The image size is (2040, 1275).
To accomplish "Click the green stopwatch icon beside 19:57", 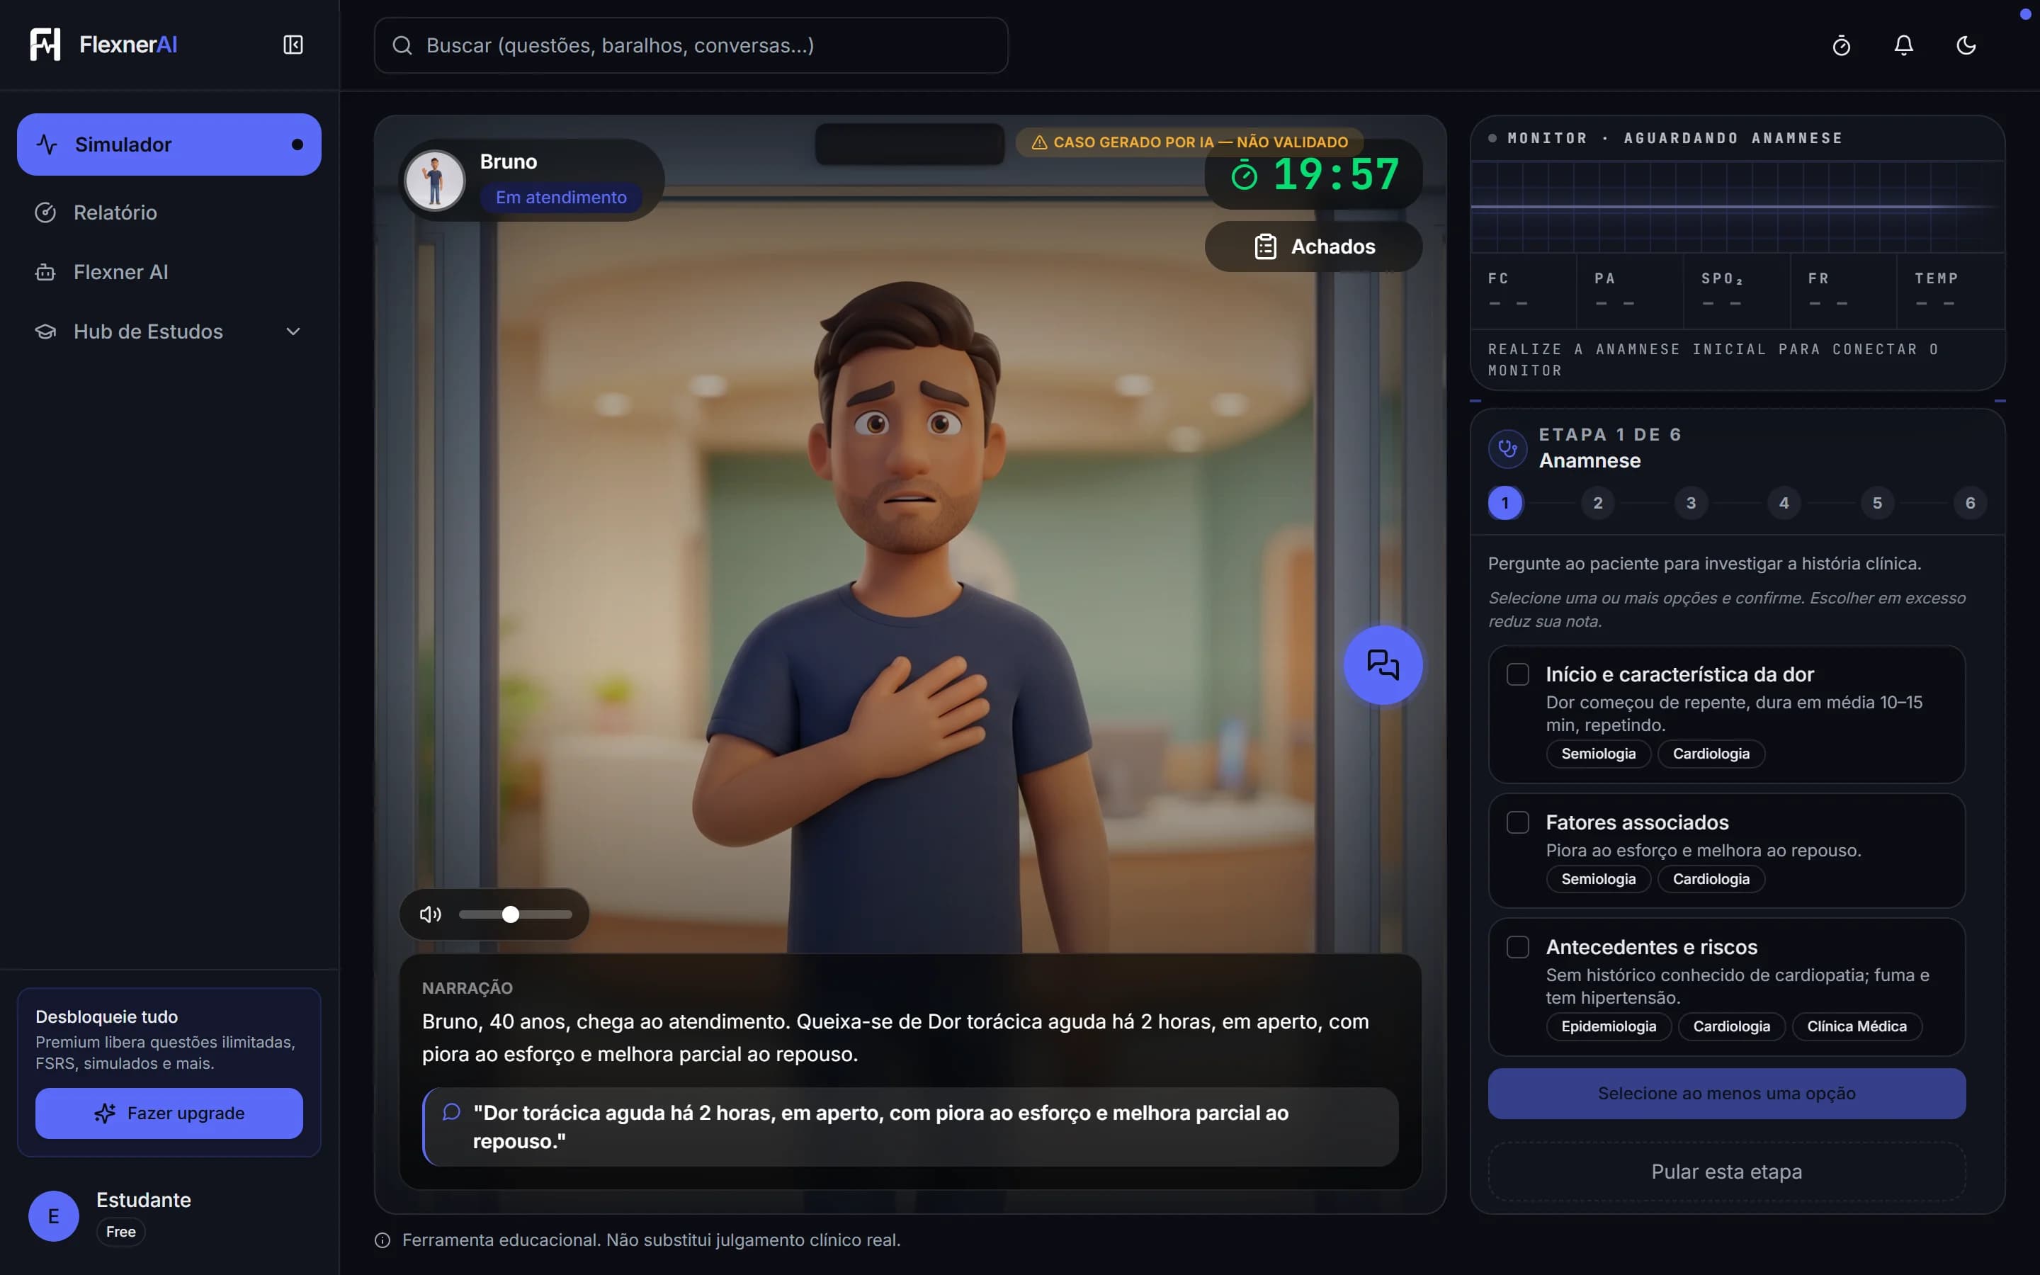I will [x=1245, y=176].
